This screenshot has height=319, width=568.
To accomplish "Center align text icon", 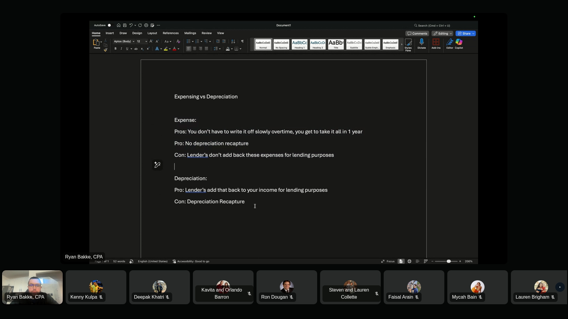I will click(195, 49).
